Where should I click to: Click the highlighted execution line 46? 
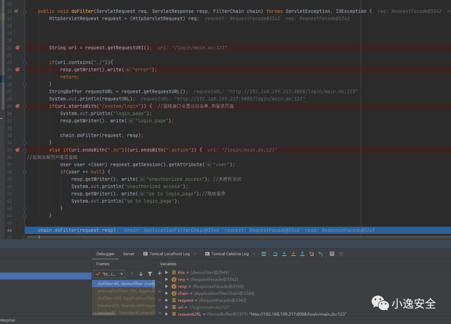point(238,230)
